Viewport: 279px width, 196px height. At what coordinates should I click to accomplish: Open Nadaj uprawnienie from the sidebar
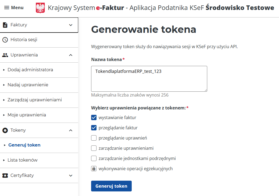point(27,85)
